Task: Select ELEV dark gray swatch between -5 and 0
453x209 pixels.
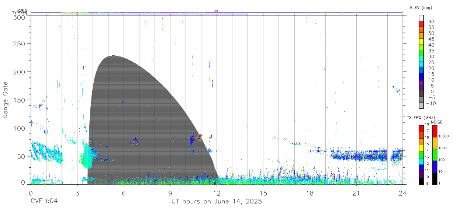Action: 422,94
